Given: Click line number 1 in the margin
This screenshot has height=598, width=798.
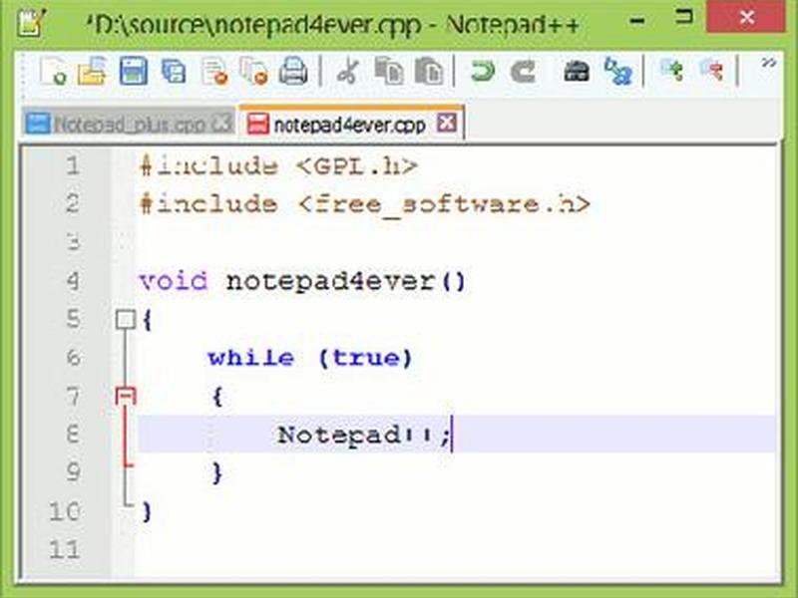Looking at the screenshot, I should 72,165.
